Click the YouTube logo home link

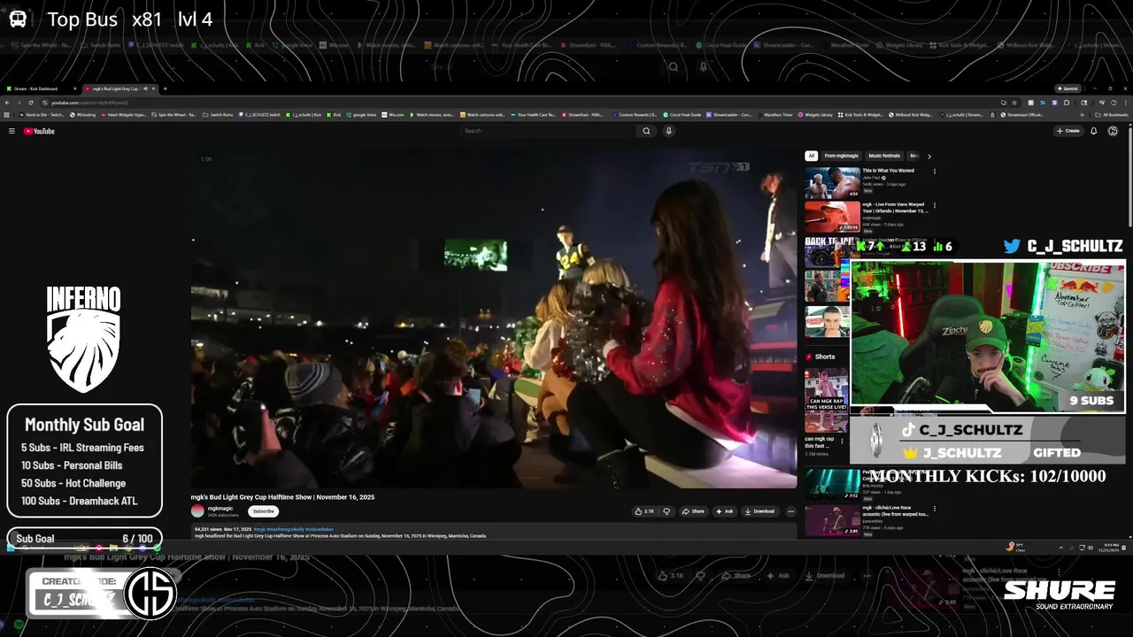39,131
